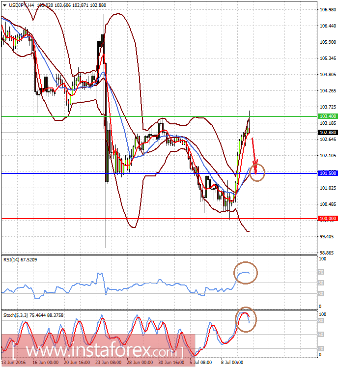Click the 23 Jun 08:00 time label
Image resolution: width=338 pixels, height=368 pixels.
(108, 363)
